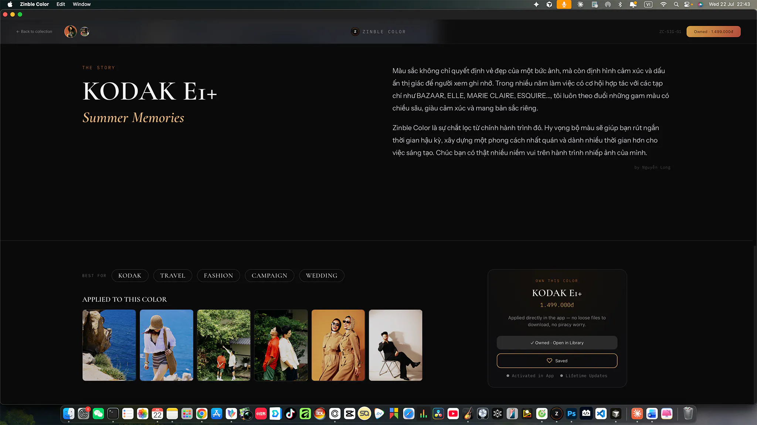Image resolution: width=757 pixels, height=425 pixels.
Task: Open the two women in trench coats photo
Action: click(338, 345)
